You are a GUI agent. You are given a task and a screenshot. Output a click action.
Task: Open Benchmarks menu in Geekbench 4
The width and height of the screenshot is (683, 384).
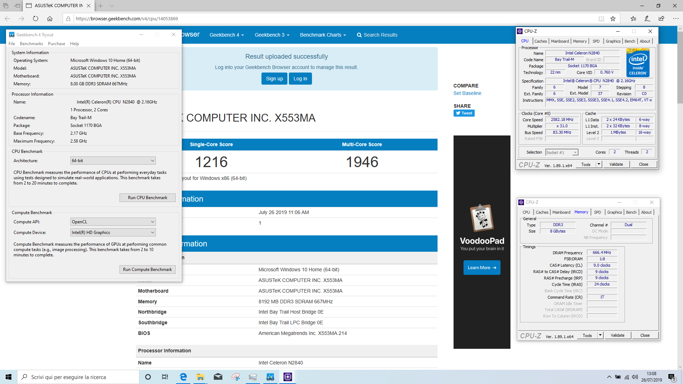point(31,44)
